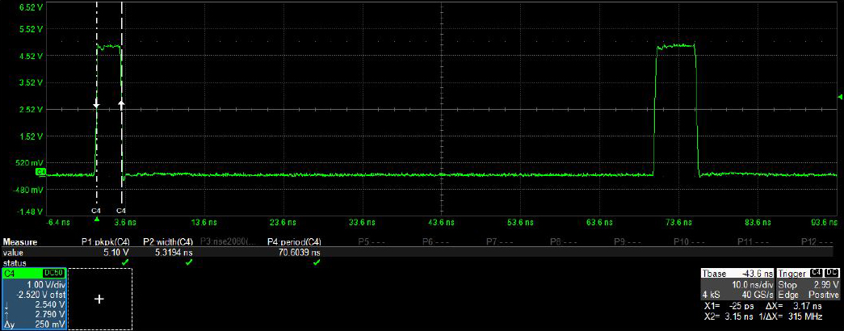Click the empty P8 measurement slot
844x331 pixels.
point(556,241)
